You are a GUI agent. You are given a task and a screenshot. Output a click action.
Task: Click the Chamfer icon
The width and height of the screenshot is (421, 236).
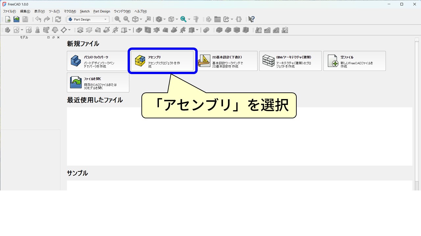pyautogui.click(x=228, y=30)
